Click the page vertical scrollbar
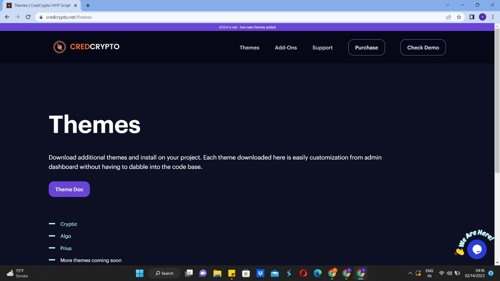 [497, 100]
